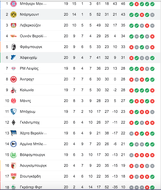Click Bayern's red loss form icon
This screenshot has width=161, height=190.
pyautogui.click(x=137, y=4)
